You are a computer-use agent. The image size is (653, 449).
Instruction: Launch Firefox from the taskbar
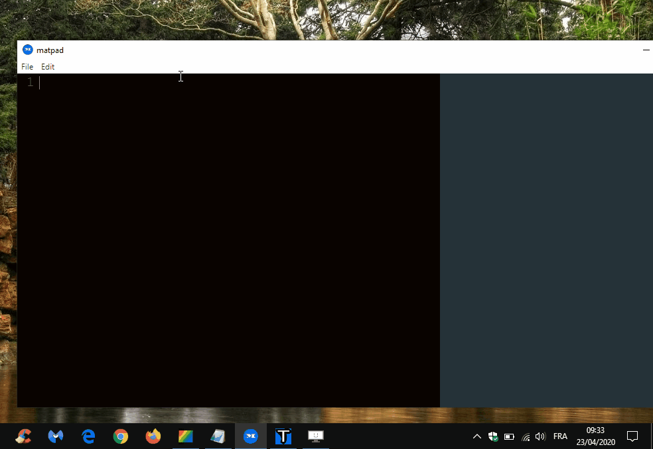coord(153,436)
